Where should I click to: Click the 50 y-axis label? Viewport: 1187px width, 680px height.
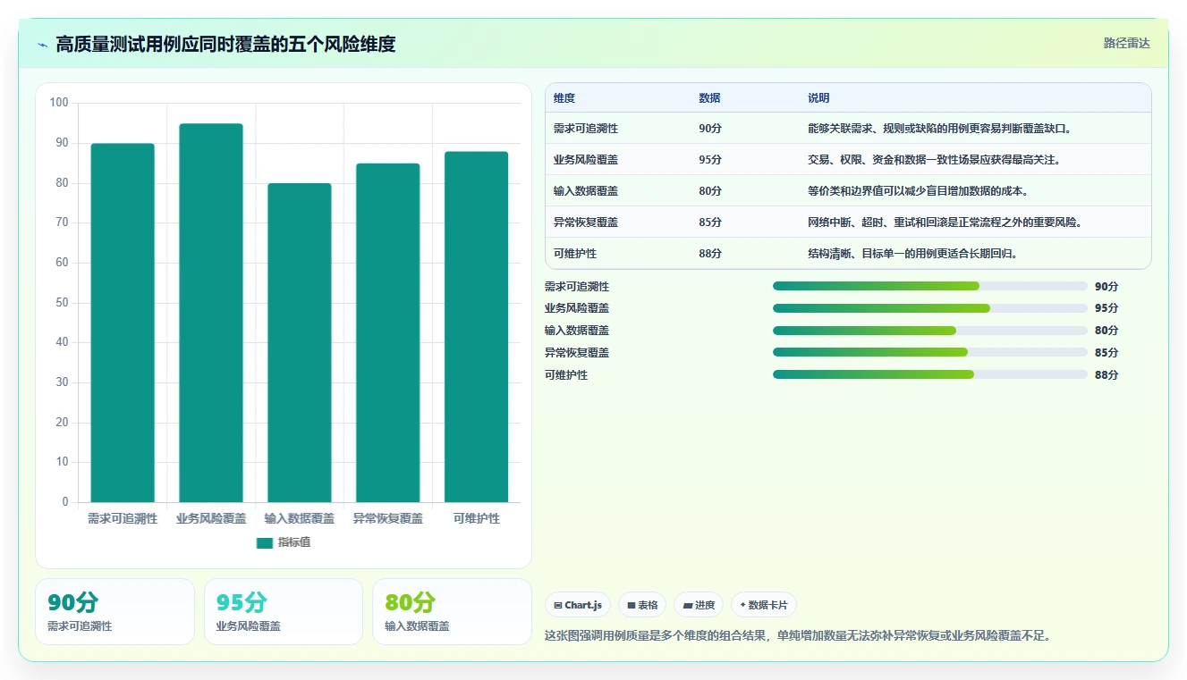(x=62, y=303)
